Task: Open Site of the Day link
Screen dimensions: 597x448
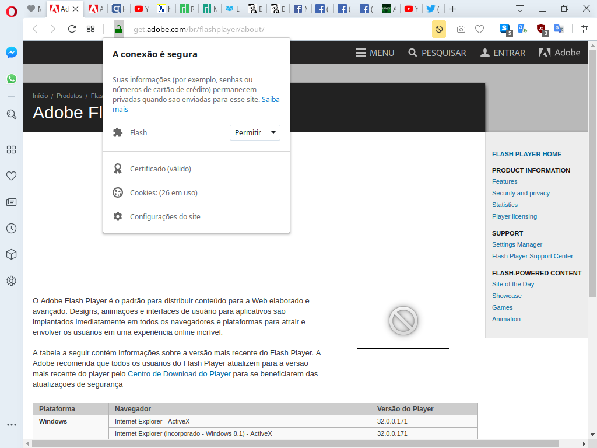Action: (x=513, y=284)
